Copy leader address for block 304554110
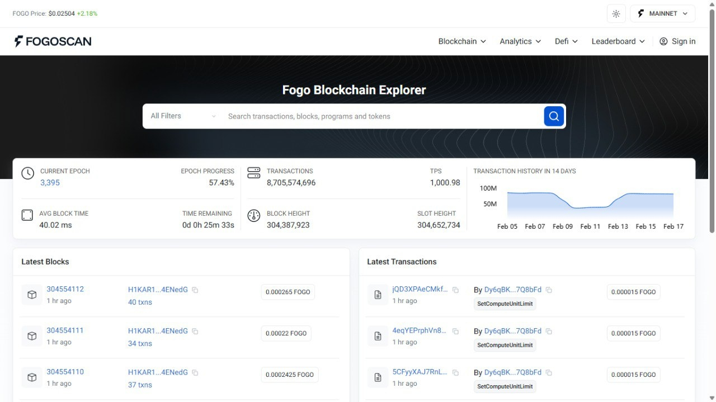 tap(195, 373)
